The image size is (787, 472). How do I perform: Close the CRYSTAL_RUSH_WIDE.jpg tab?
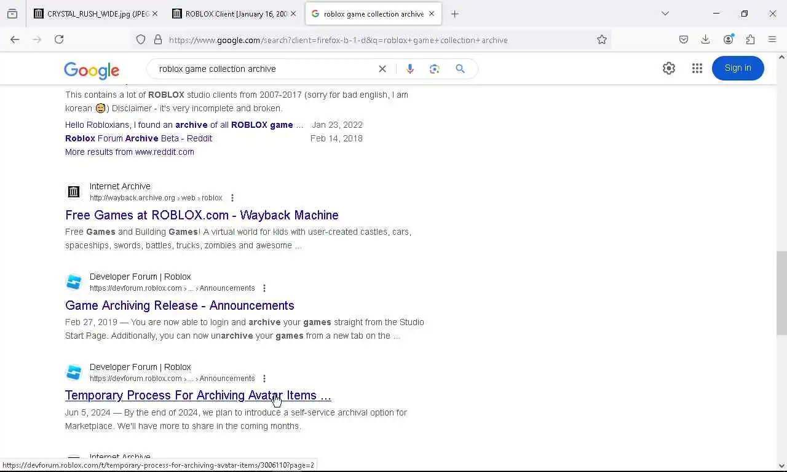[154, 14]
